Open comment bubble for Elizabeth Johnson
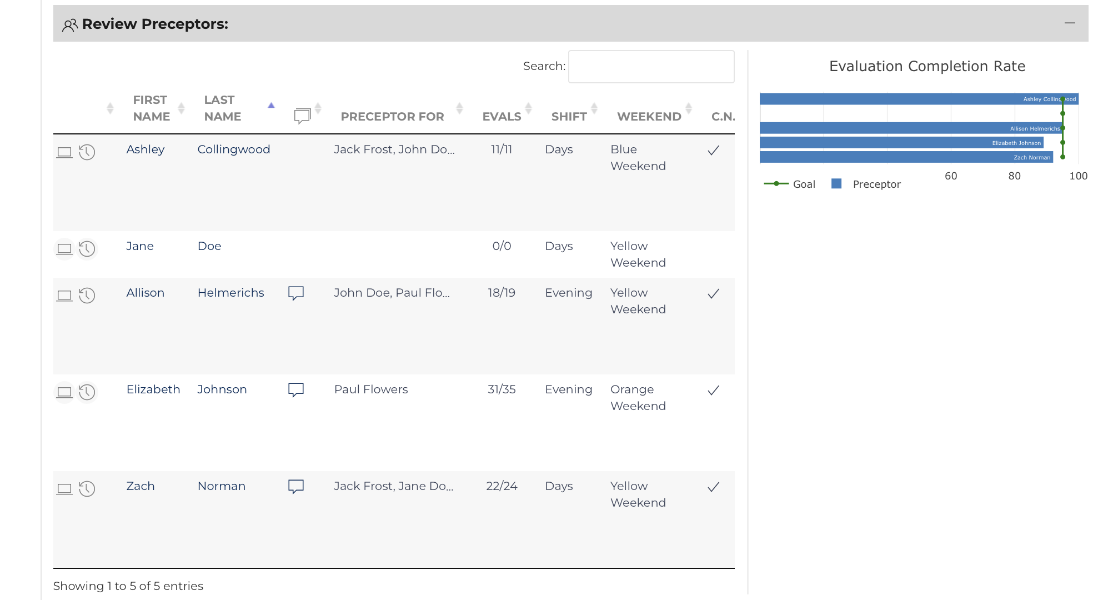 pos(296,390)
